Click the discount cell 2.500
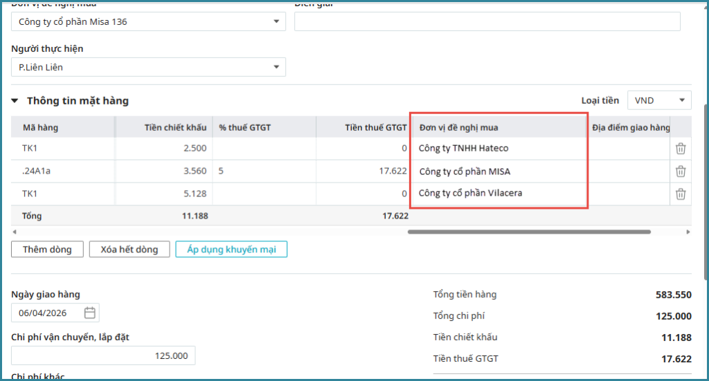709x381 pixels. coord(163,148)
